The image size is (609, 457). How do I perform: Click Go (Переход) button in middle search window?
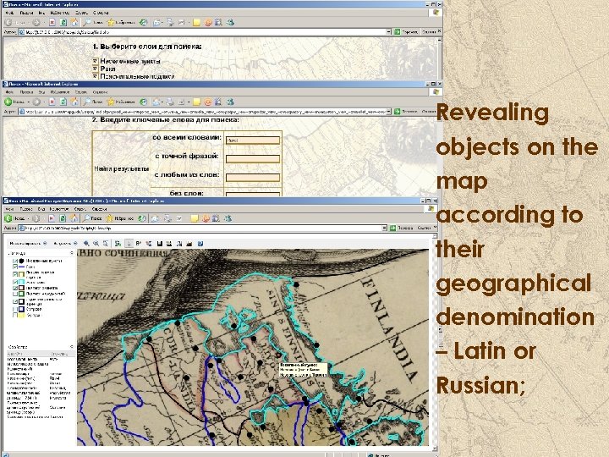[x=406, y=112]
